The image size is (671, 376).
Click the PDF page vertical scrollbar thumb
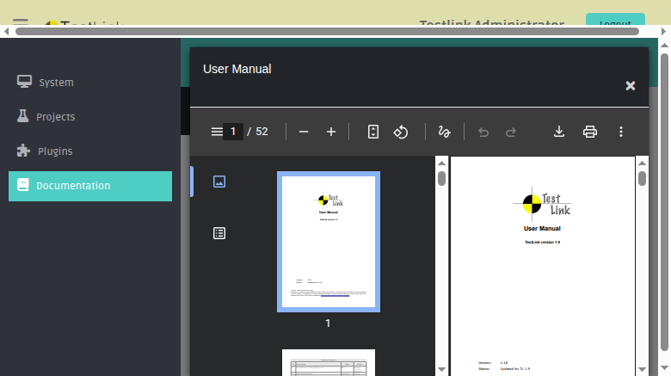642,179
